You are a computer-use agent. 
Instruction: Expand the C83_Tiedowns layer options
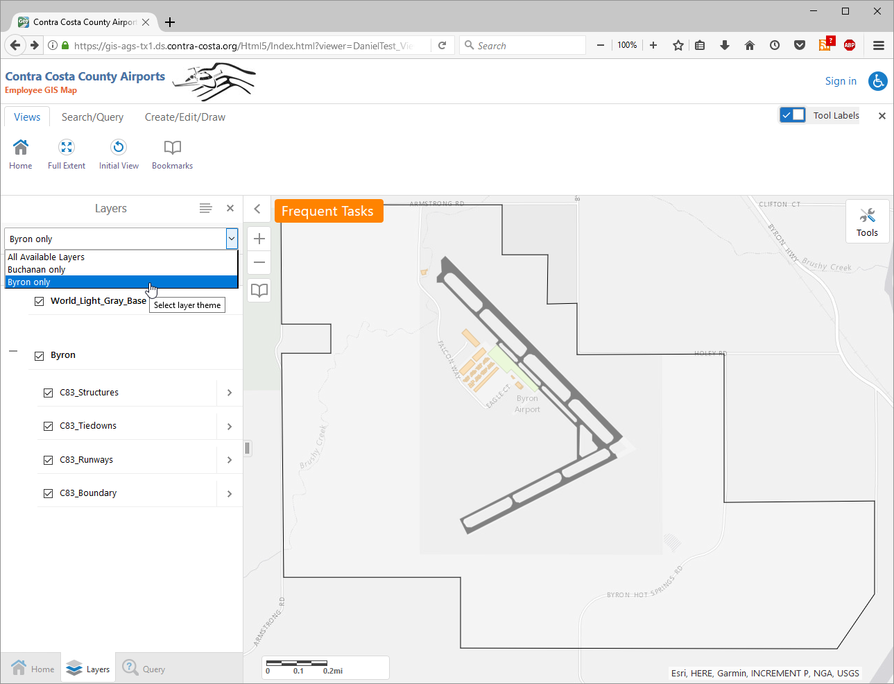(x=230, y=427)
